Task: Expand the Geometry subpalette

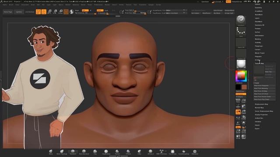Action: click(x=258, y=8)
